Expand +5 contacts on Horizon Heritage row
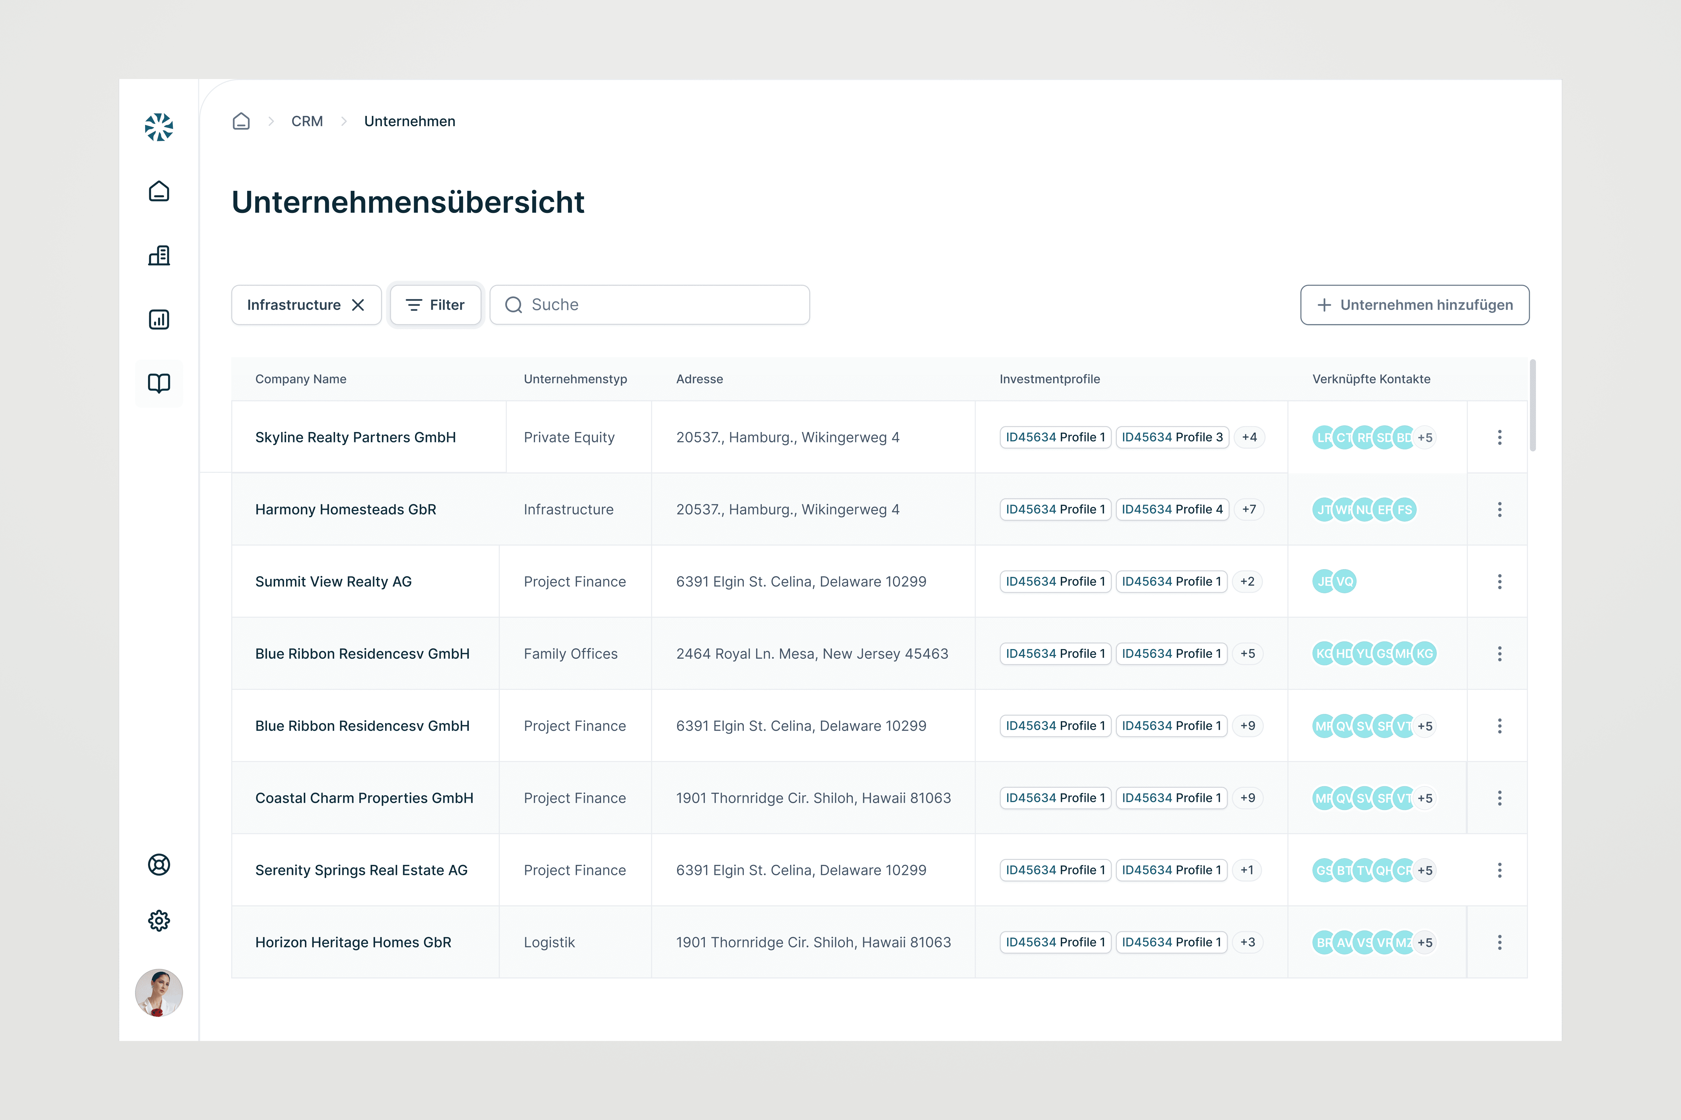1681x1120 pixels. pos(1424,942)
